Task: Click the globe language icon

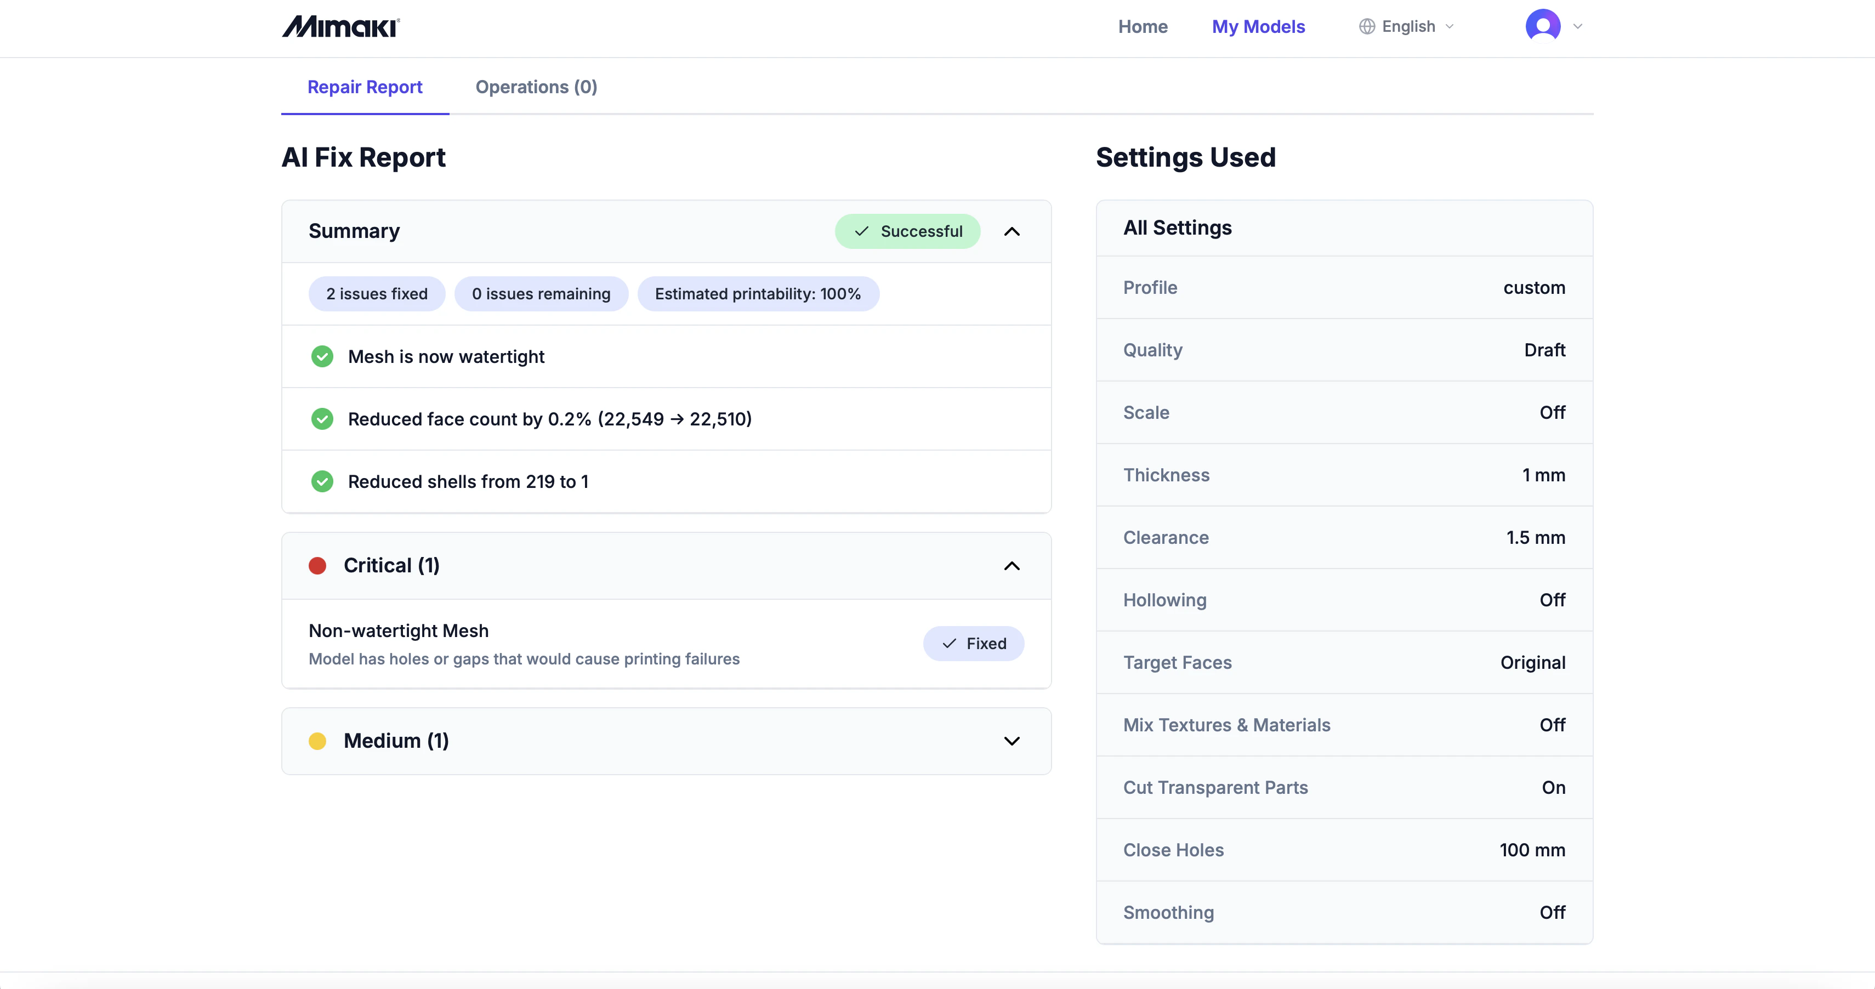Action: 1366,27
